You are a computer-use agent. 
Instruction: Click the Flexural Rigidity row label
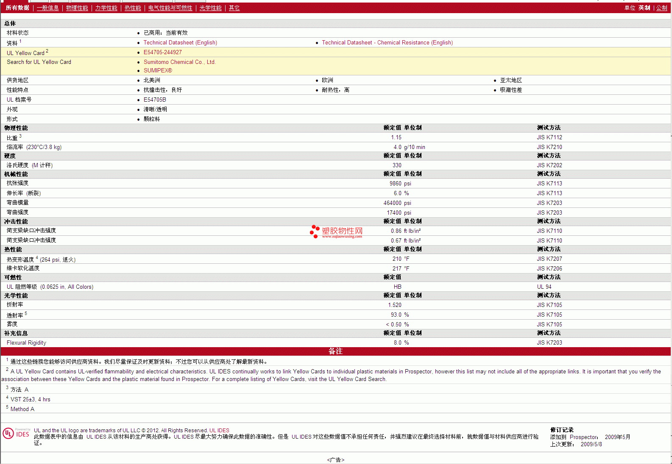pos(26,343)
